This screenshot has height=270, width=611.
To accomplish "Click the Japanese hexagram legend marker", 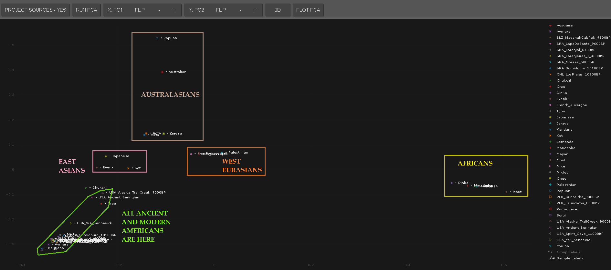I will click(550, 117).
